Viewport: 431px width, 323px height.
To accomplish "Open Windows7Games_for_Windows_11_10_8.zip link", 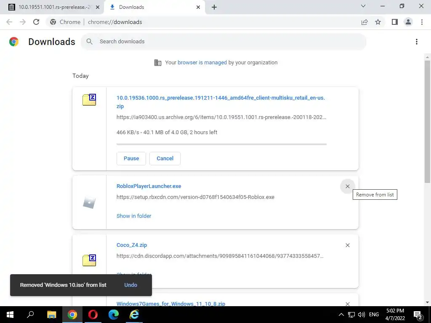I will [x=171, y=304].
